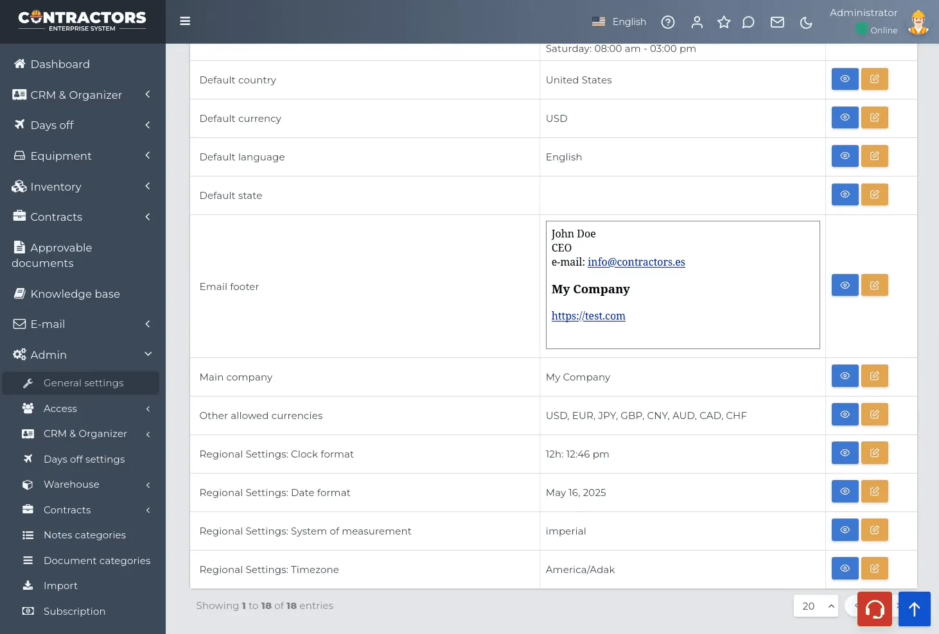Screen dimensions: 939x634
Task: Follow the info@contractors.es email link
Action: 636,262
